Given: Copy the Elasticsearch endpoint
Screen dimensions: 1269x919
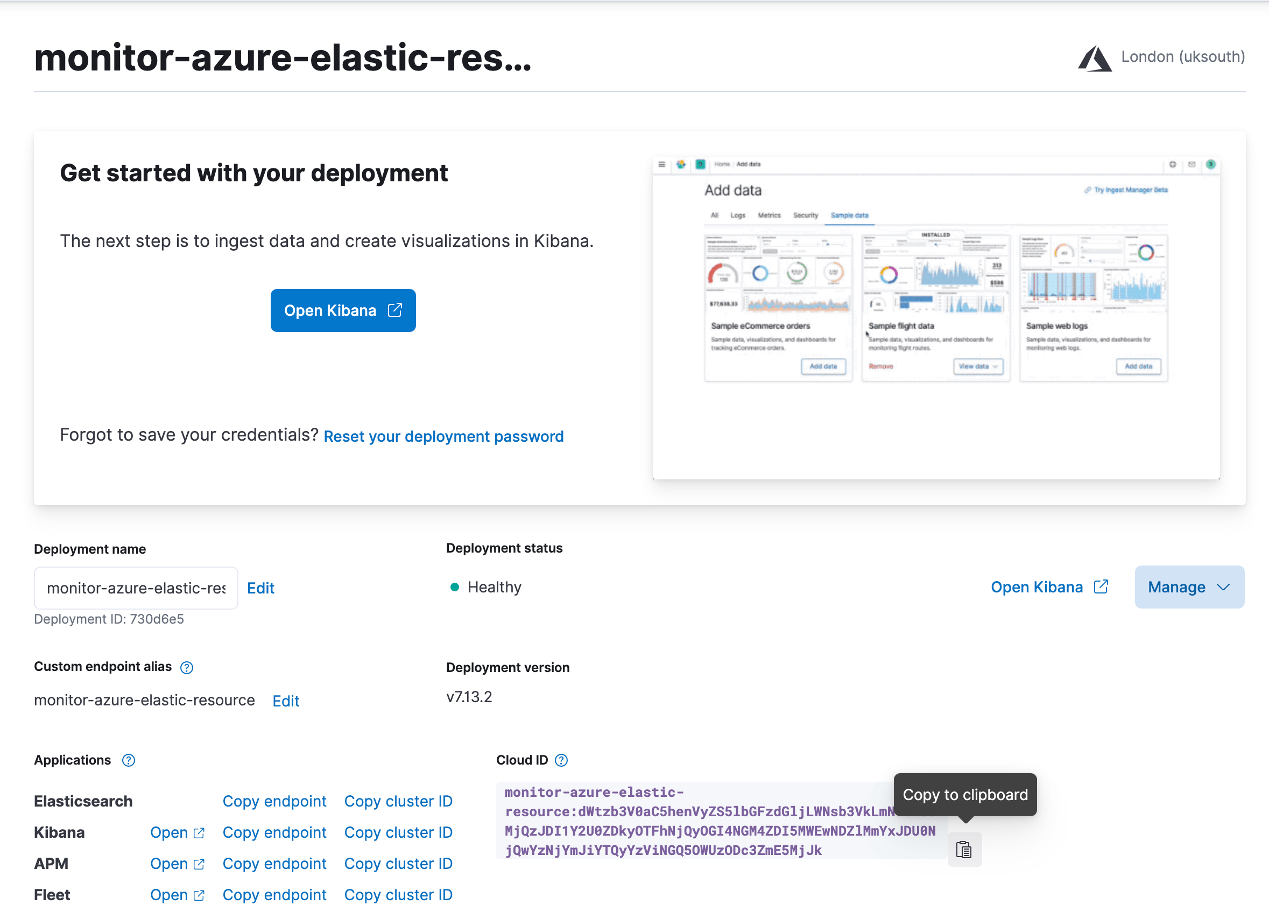Looking at the screenshot, I should pos(274,801).
